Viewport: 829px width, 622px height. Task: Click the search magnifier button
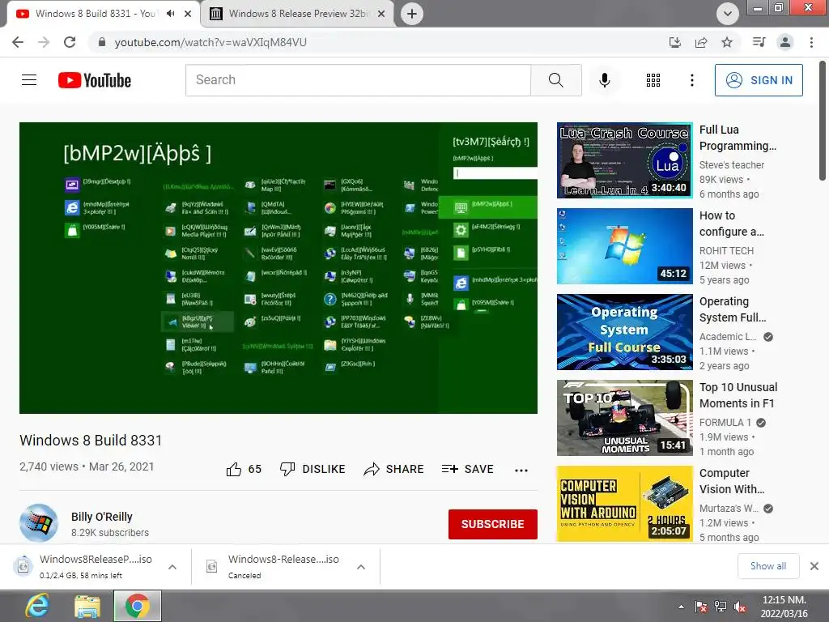tap(555, 80)
